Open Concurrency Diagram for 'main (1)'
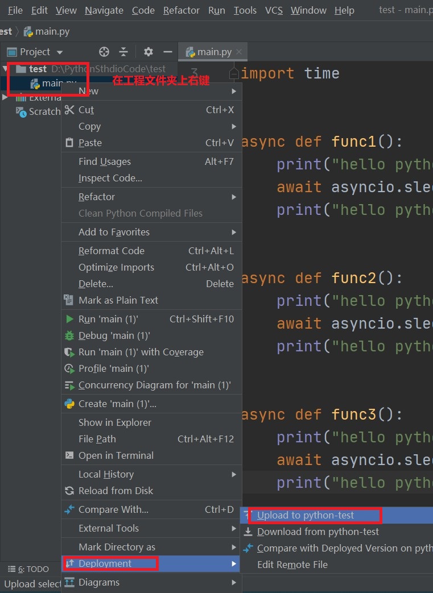 click(x=151, y=385)
